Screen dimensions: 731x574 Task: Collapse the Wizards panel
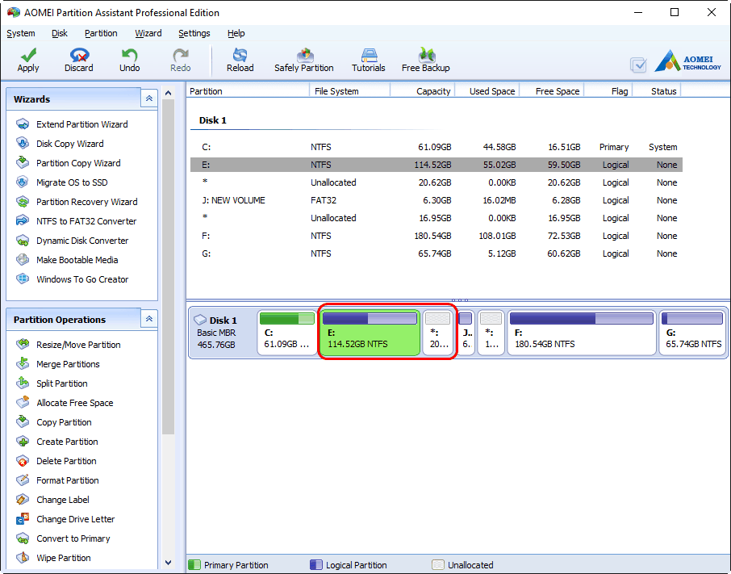click(x=148, y=98)
